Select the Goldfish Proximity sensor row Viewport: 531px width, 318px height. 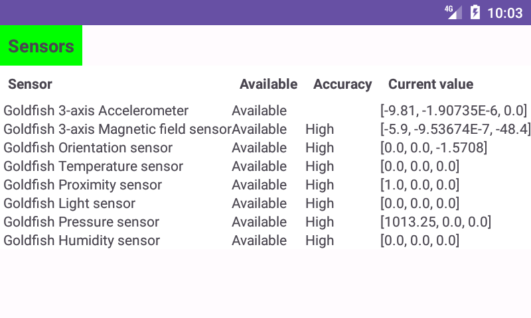(x=265, y=185)
